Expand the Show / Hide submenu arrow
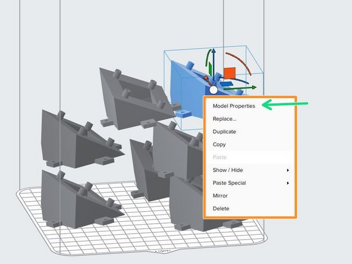This screenshot has height=264, width=352. (288, 170)
